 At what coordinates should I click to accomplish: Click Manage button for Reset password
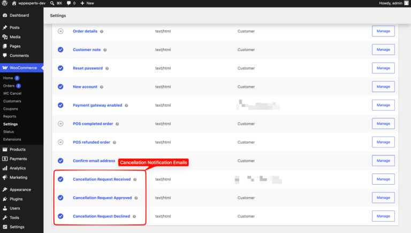tap(383, 68)
